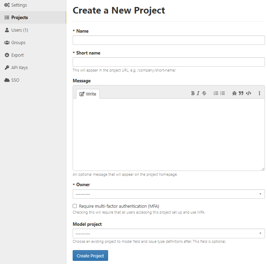Click the bug icon in editor toolbar
This screenshot has width=267, height=264.
tap(234, 93)
